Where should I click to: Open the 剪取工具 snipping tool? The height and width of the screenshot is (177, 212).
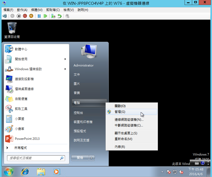(37, 109)
